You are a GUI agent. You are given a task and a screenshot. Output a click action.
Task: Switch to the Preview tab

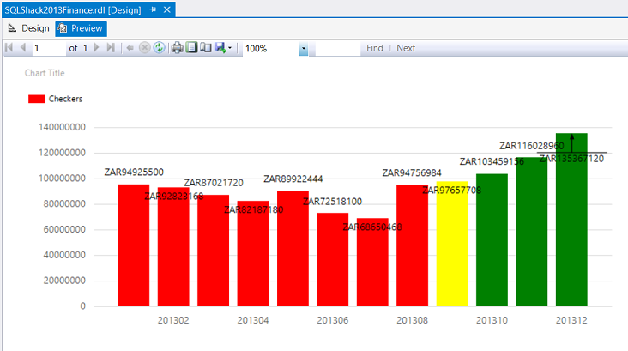(x=81, y=28)
